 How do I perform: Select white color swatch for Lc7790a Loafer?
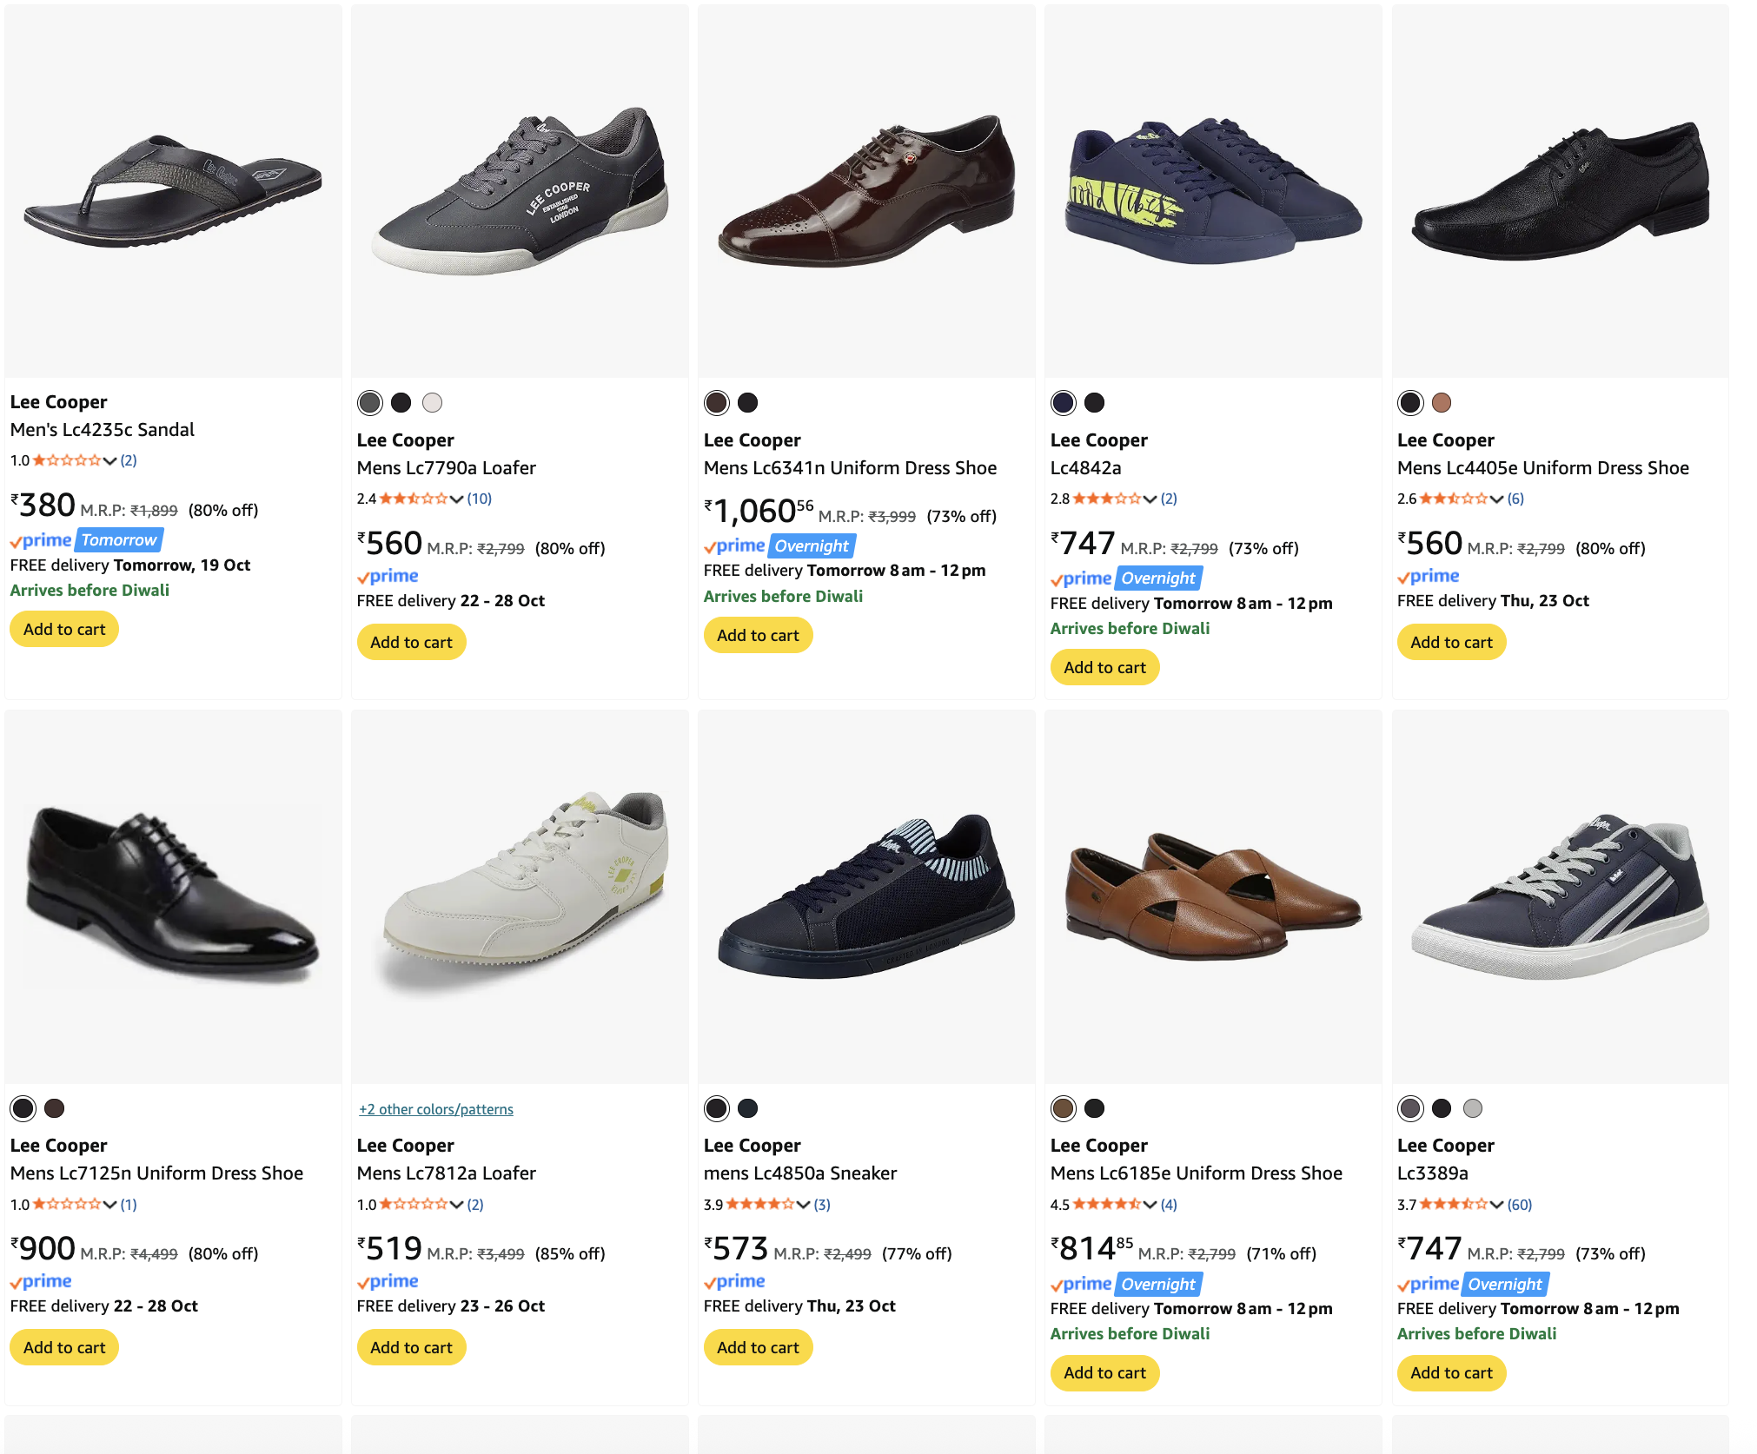pyautogui.click(x=432, y=403)
